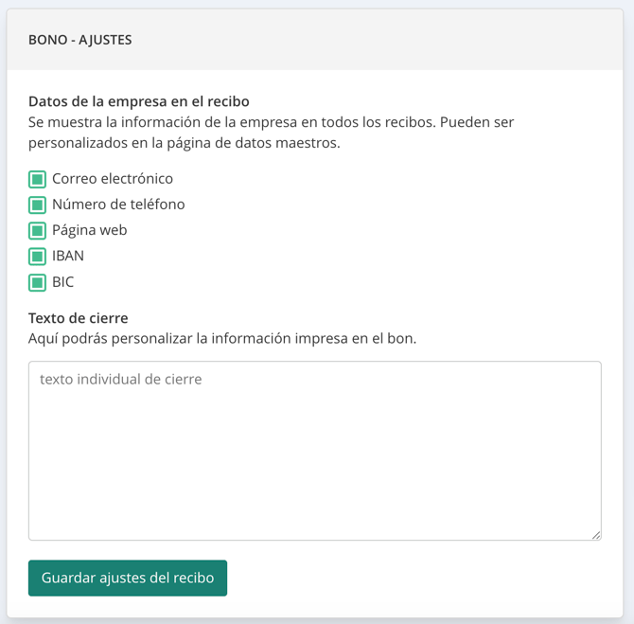This screenshot has width=634, height=624.
Task: Uncheck the Número de teléfono checkbox
Action: [x=38, y=205]
